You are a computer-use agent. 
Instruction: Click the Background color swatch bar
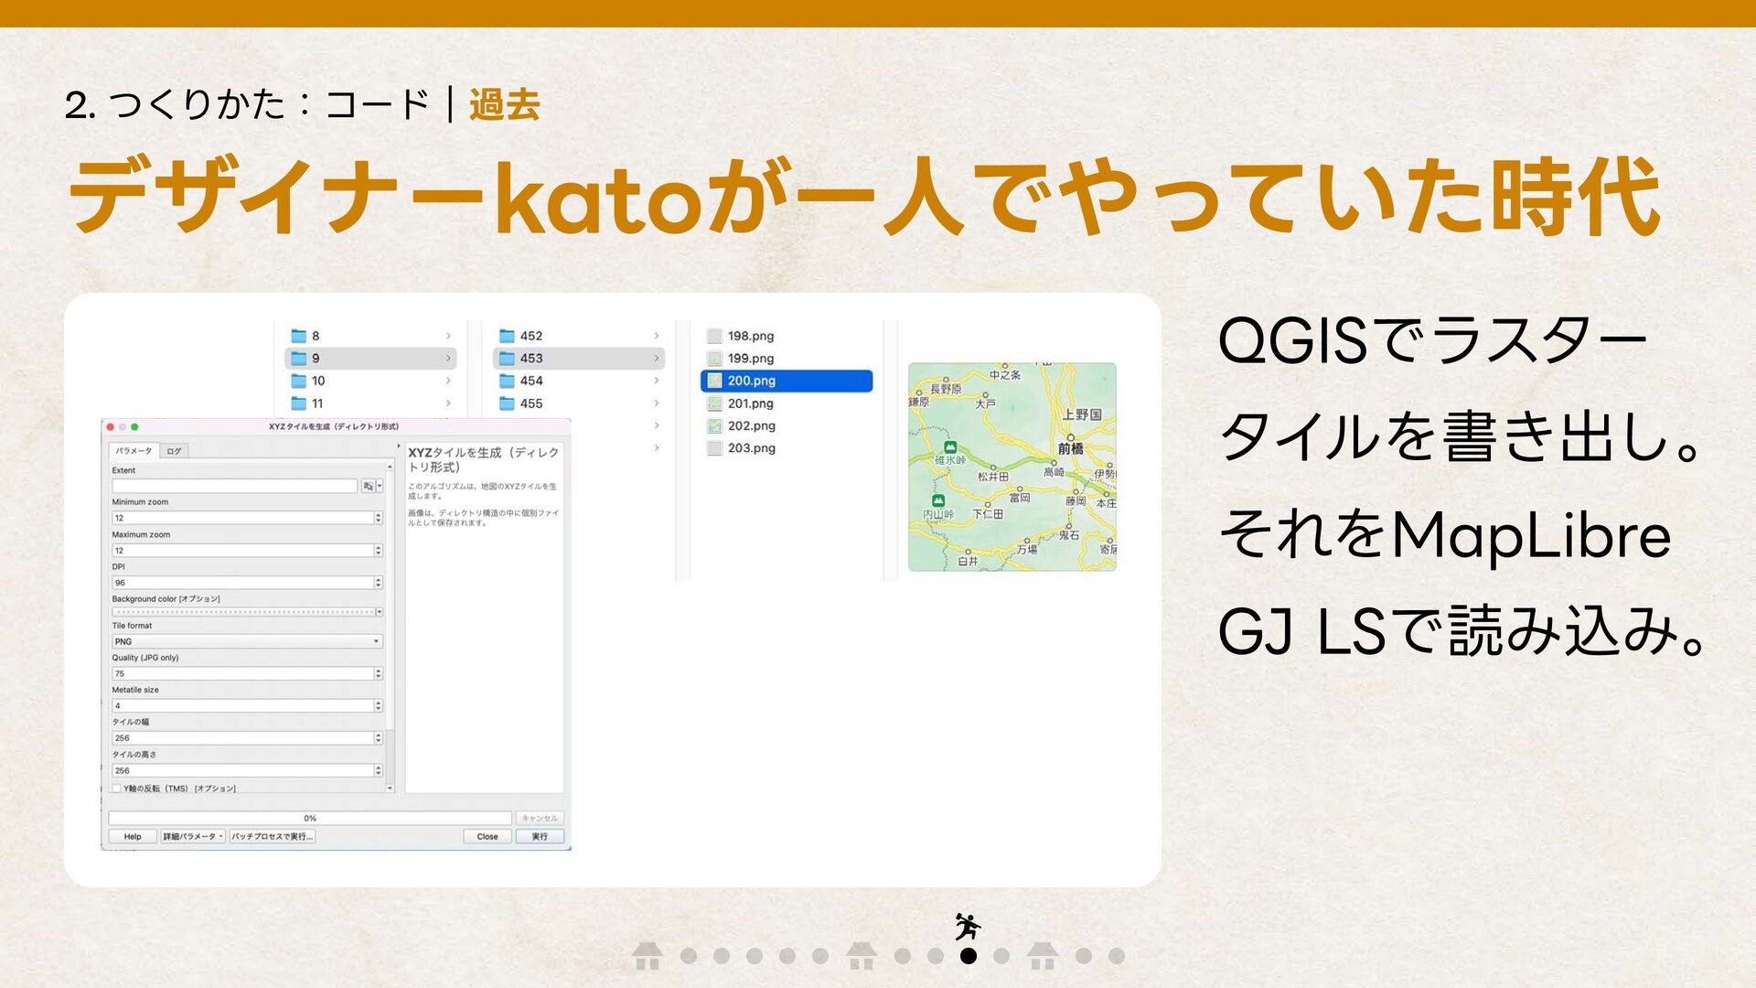[242, 612]
